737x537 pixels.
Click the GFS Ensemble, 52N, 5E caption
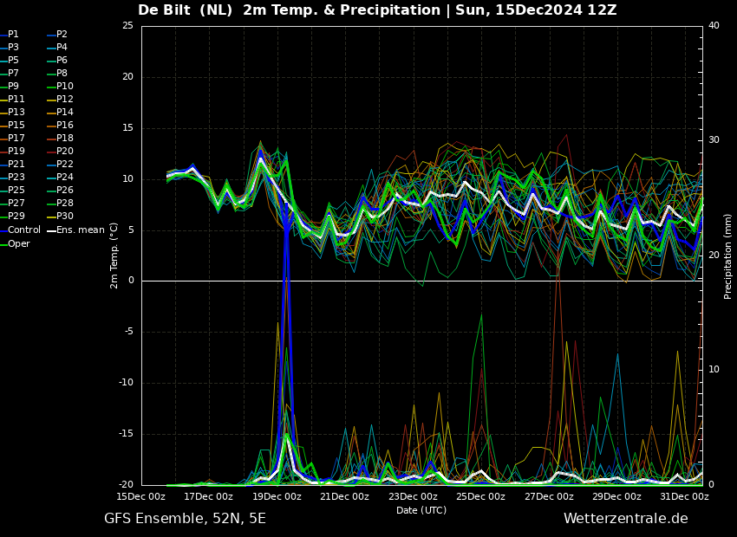point(185,519)
